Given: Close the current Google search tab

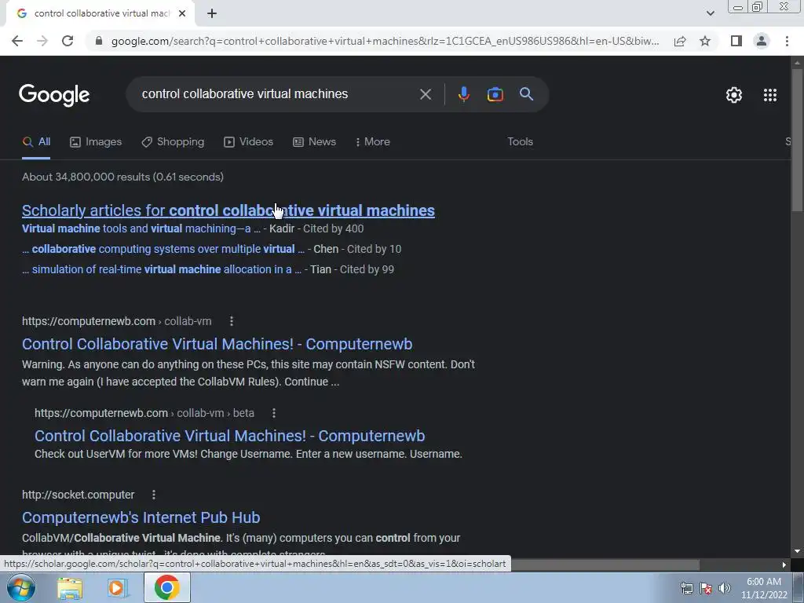Looking at the screenshot, I should pos(182,14).
